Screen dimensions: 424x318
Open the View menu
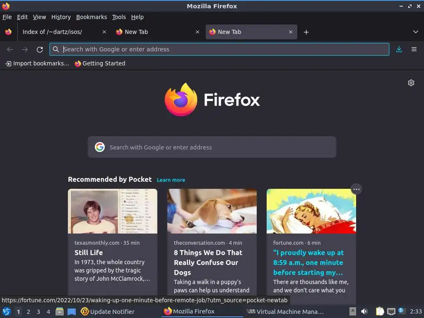[x=39, y=17]
